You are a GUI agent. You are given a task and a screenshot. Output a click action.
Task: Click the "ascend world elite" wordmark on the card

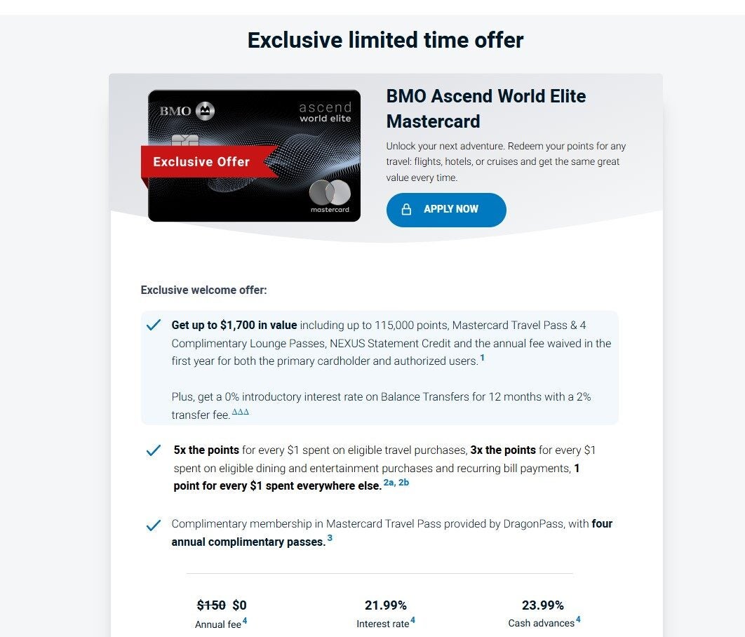click(x=325, y=112)
